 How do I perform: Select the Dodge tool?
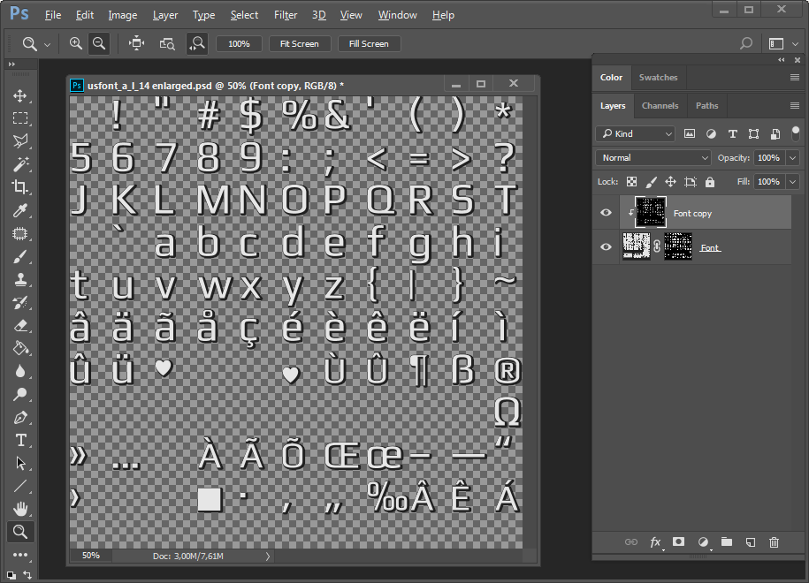tap(20, 394)
